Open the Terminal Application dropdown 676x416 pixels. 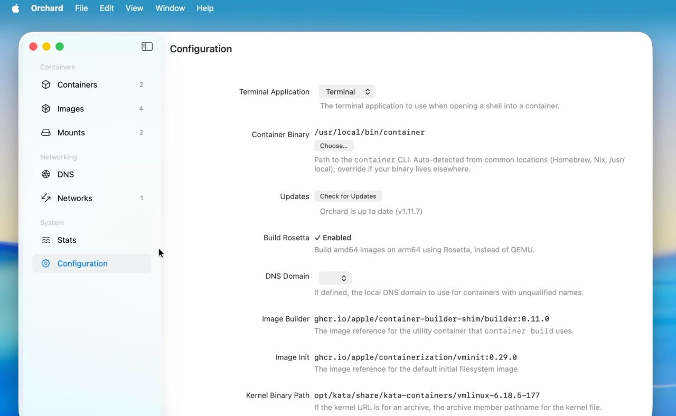point(347,92)
